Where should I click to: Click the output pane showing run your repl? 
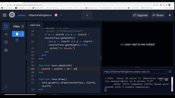pyautogui.click(x=137, y=44)
